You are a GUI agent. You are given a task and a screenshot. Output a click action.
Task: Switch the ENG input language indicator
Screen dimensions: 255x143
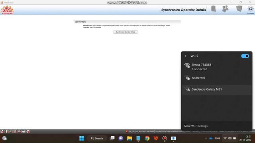(x=218, y=138)
